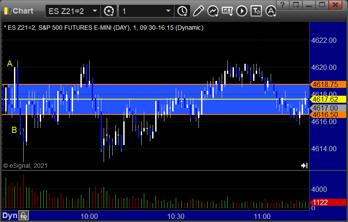Click the text reset tool icon
This screenshot has width=348, height=222.
[x=256, y=11]
